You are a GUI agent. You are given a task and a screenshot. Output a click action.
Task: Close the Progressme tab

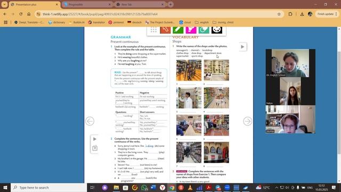(109, 4)
